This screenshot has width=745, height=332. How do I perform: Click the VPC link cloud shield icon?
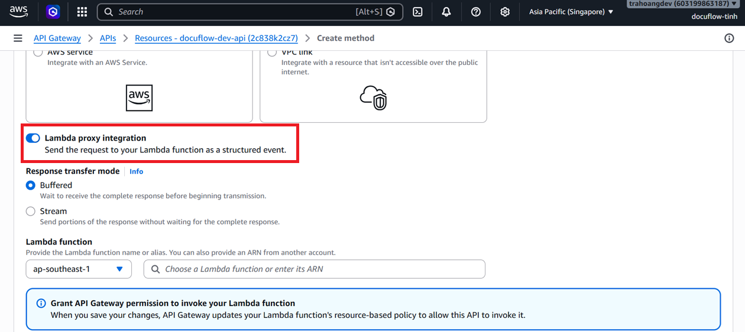(374, 97)
